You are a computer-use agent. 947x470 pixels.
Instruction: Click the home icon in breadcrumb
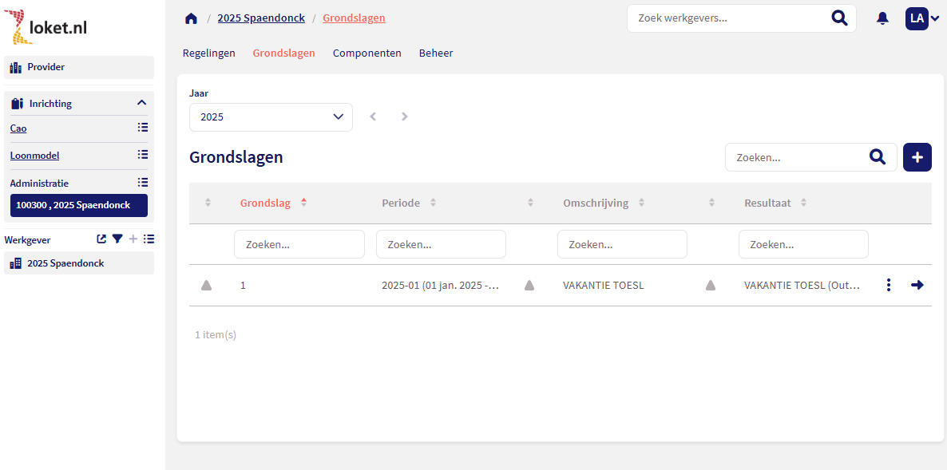(x=191, y=18)
